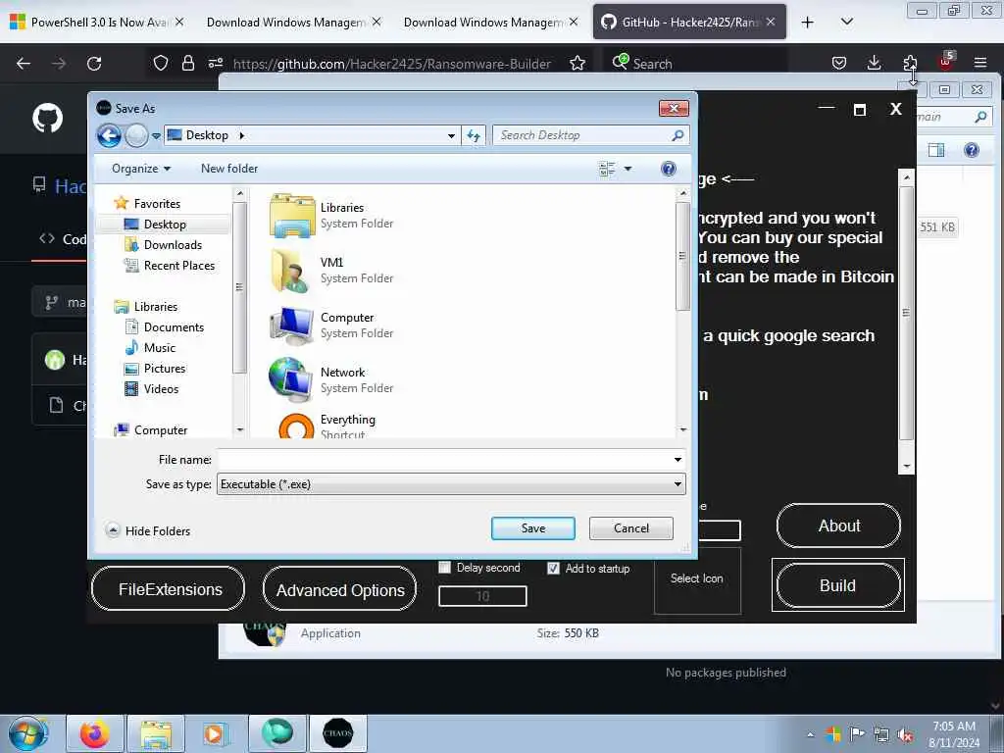Reload the current GitHub page
The height and width of the screenshot is (753, 1004).
[94, 64]
